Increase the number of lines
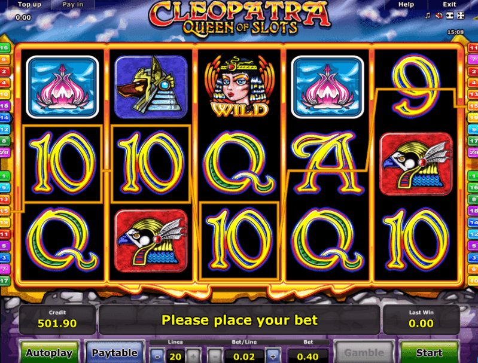This screenshot has width=478, height=363. coord(193,356)
